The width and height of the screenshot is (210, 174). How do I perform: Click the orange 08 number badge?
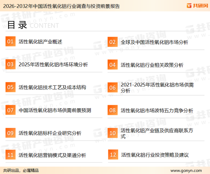(x=113, y=110)
